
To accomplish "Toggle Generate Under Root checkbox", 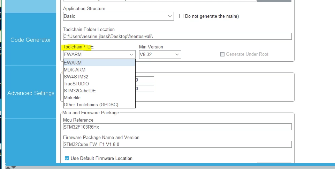I will click(222, 54).
